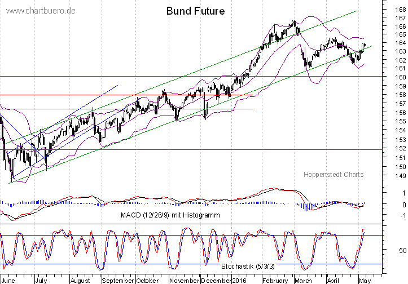Click the February label on time axis
This screenshot has height=284, width=408.
[x=275, y=281]
